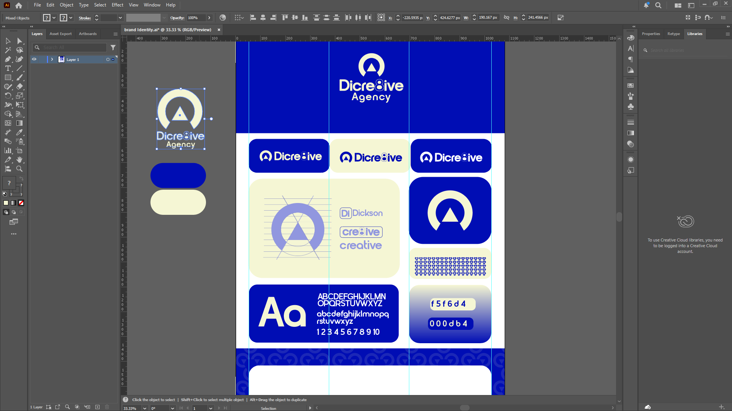Open the Object menu
The width and height of the screenshot is (732, 411).
click(x=66, y=5)
